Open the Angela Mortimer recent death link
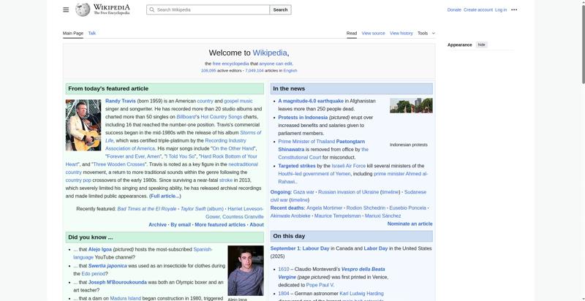The image size is (585, 301). 324,208
